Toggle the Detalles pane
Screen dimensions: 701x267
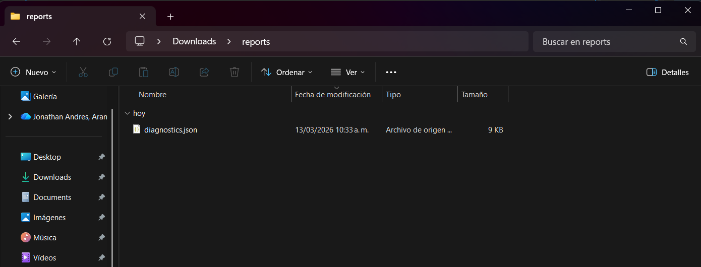[x=667, y=72]
